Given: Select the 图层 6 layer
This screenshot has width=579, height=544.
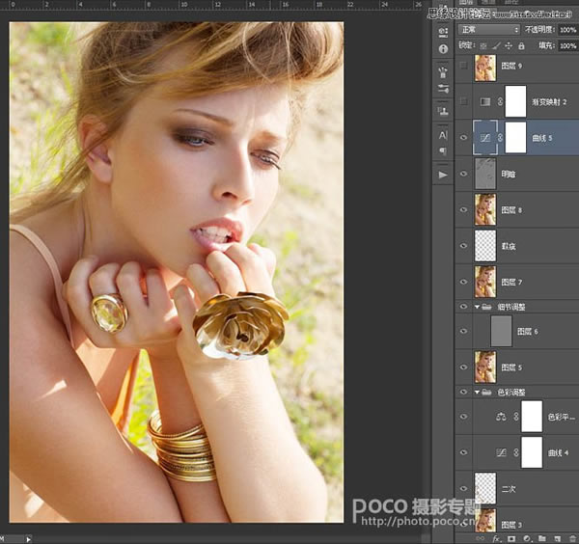Looking at the screenshot, I should click(517, 331).
